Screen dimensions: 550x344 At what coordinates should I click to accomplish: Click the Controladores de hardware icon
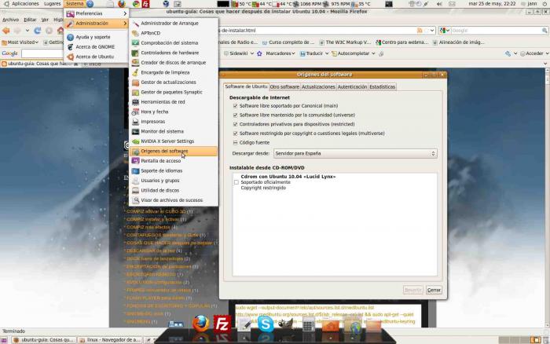click(x=135, y=53)
